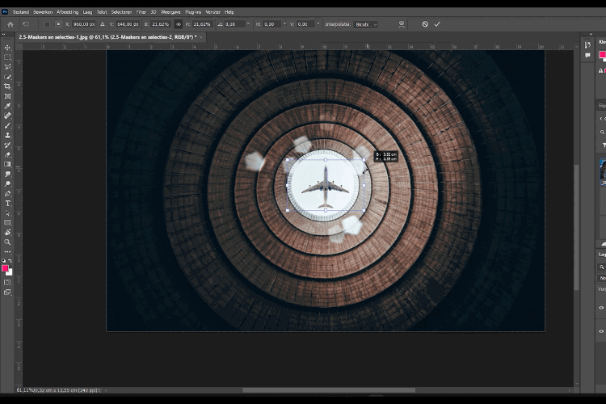606x404 pixels.
Task: Click the foreground color swatch in toolbar
Action: point(5,268)
